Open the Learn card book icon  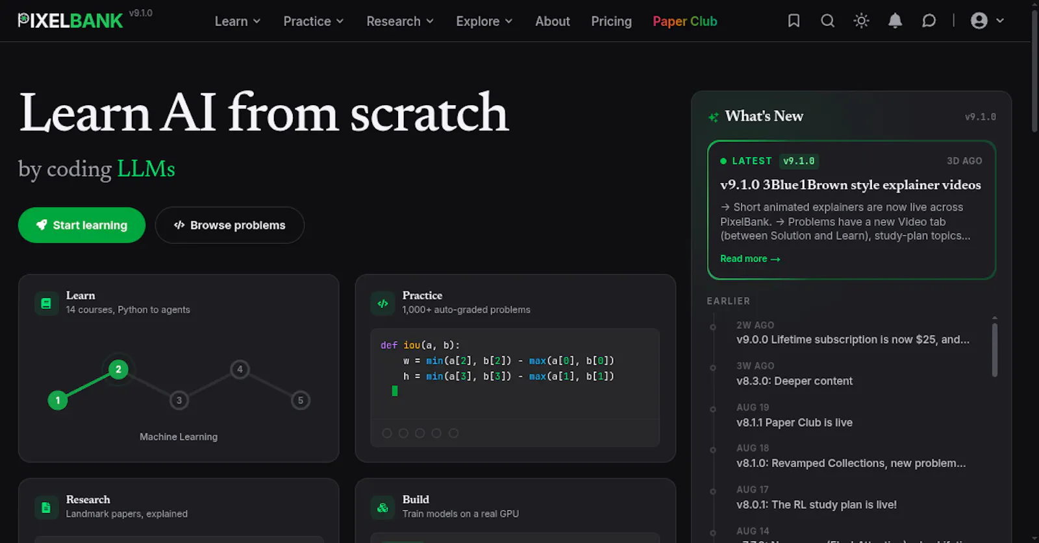[46, 303]
